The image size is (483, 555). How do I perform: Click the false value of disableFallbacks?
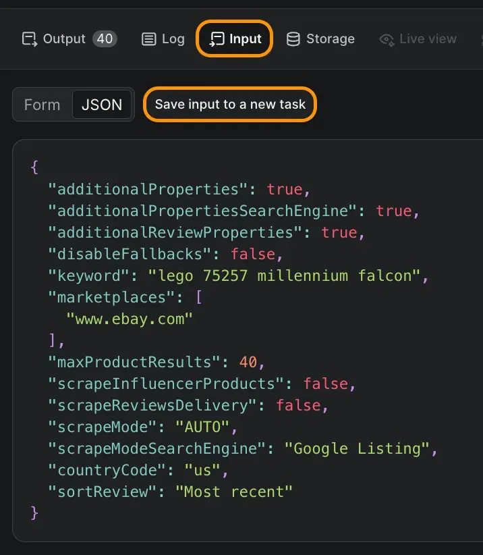tap(253, 254)
